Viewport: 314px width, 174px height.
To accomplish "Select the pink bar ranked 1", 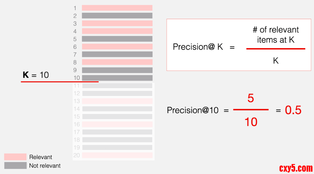I will click(x=117, y=8).
